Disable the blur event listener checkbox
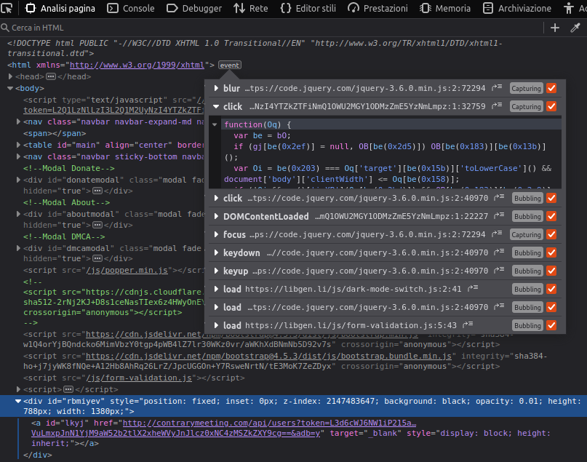This screenshot has height=462, width=587. pos(551,88)
